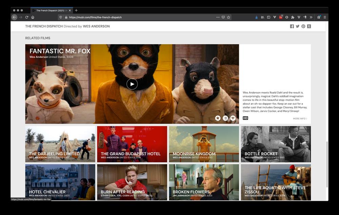
Task: Click the padlock site security icon
Action: [66, 17]
